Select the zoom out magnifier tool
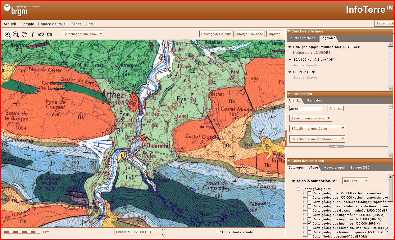 [x=16, y=34]
